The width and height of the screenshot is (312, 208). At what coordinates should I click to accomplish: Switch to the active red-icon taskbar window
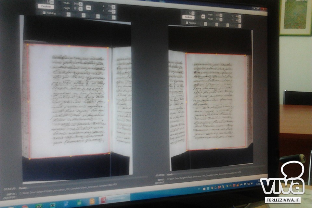click(114, 199)
